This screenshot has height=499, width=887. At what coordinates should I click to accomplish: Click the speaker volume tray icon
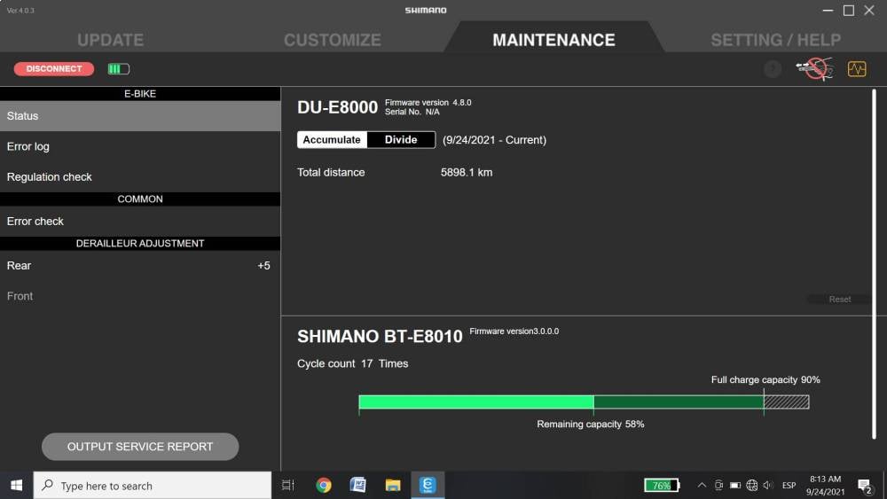[767, 486]
